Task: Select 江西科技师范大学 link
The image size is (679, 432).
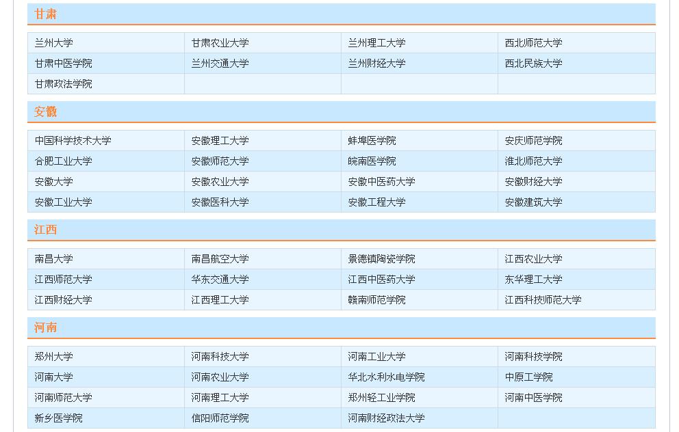Action: click(543, 300)
